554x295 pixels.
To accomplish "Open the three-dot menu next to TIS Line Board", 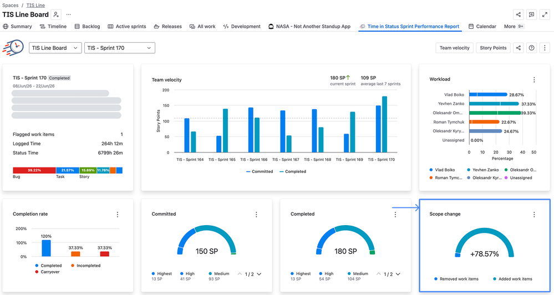I will click(69, 14).
